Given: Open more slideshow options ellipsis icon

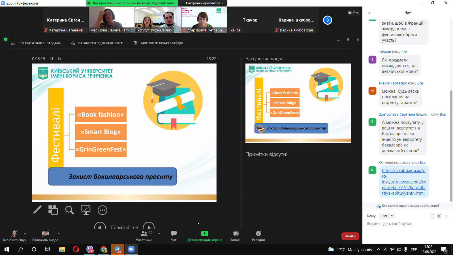Looking at the screenshot, I should pos(102,210).
